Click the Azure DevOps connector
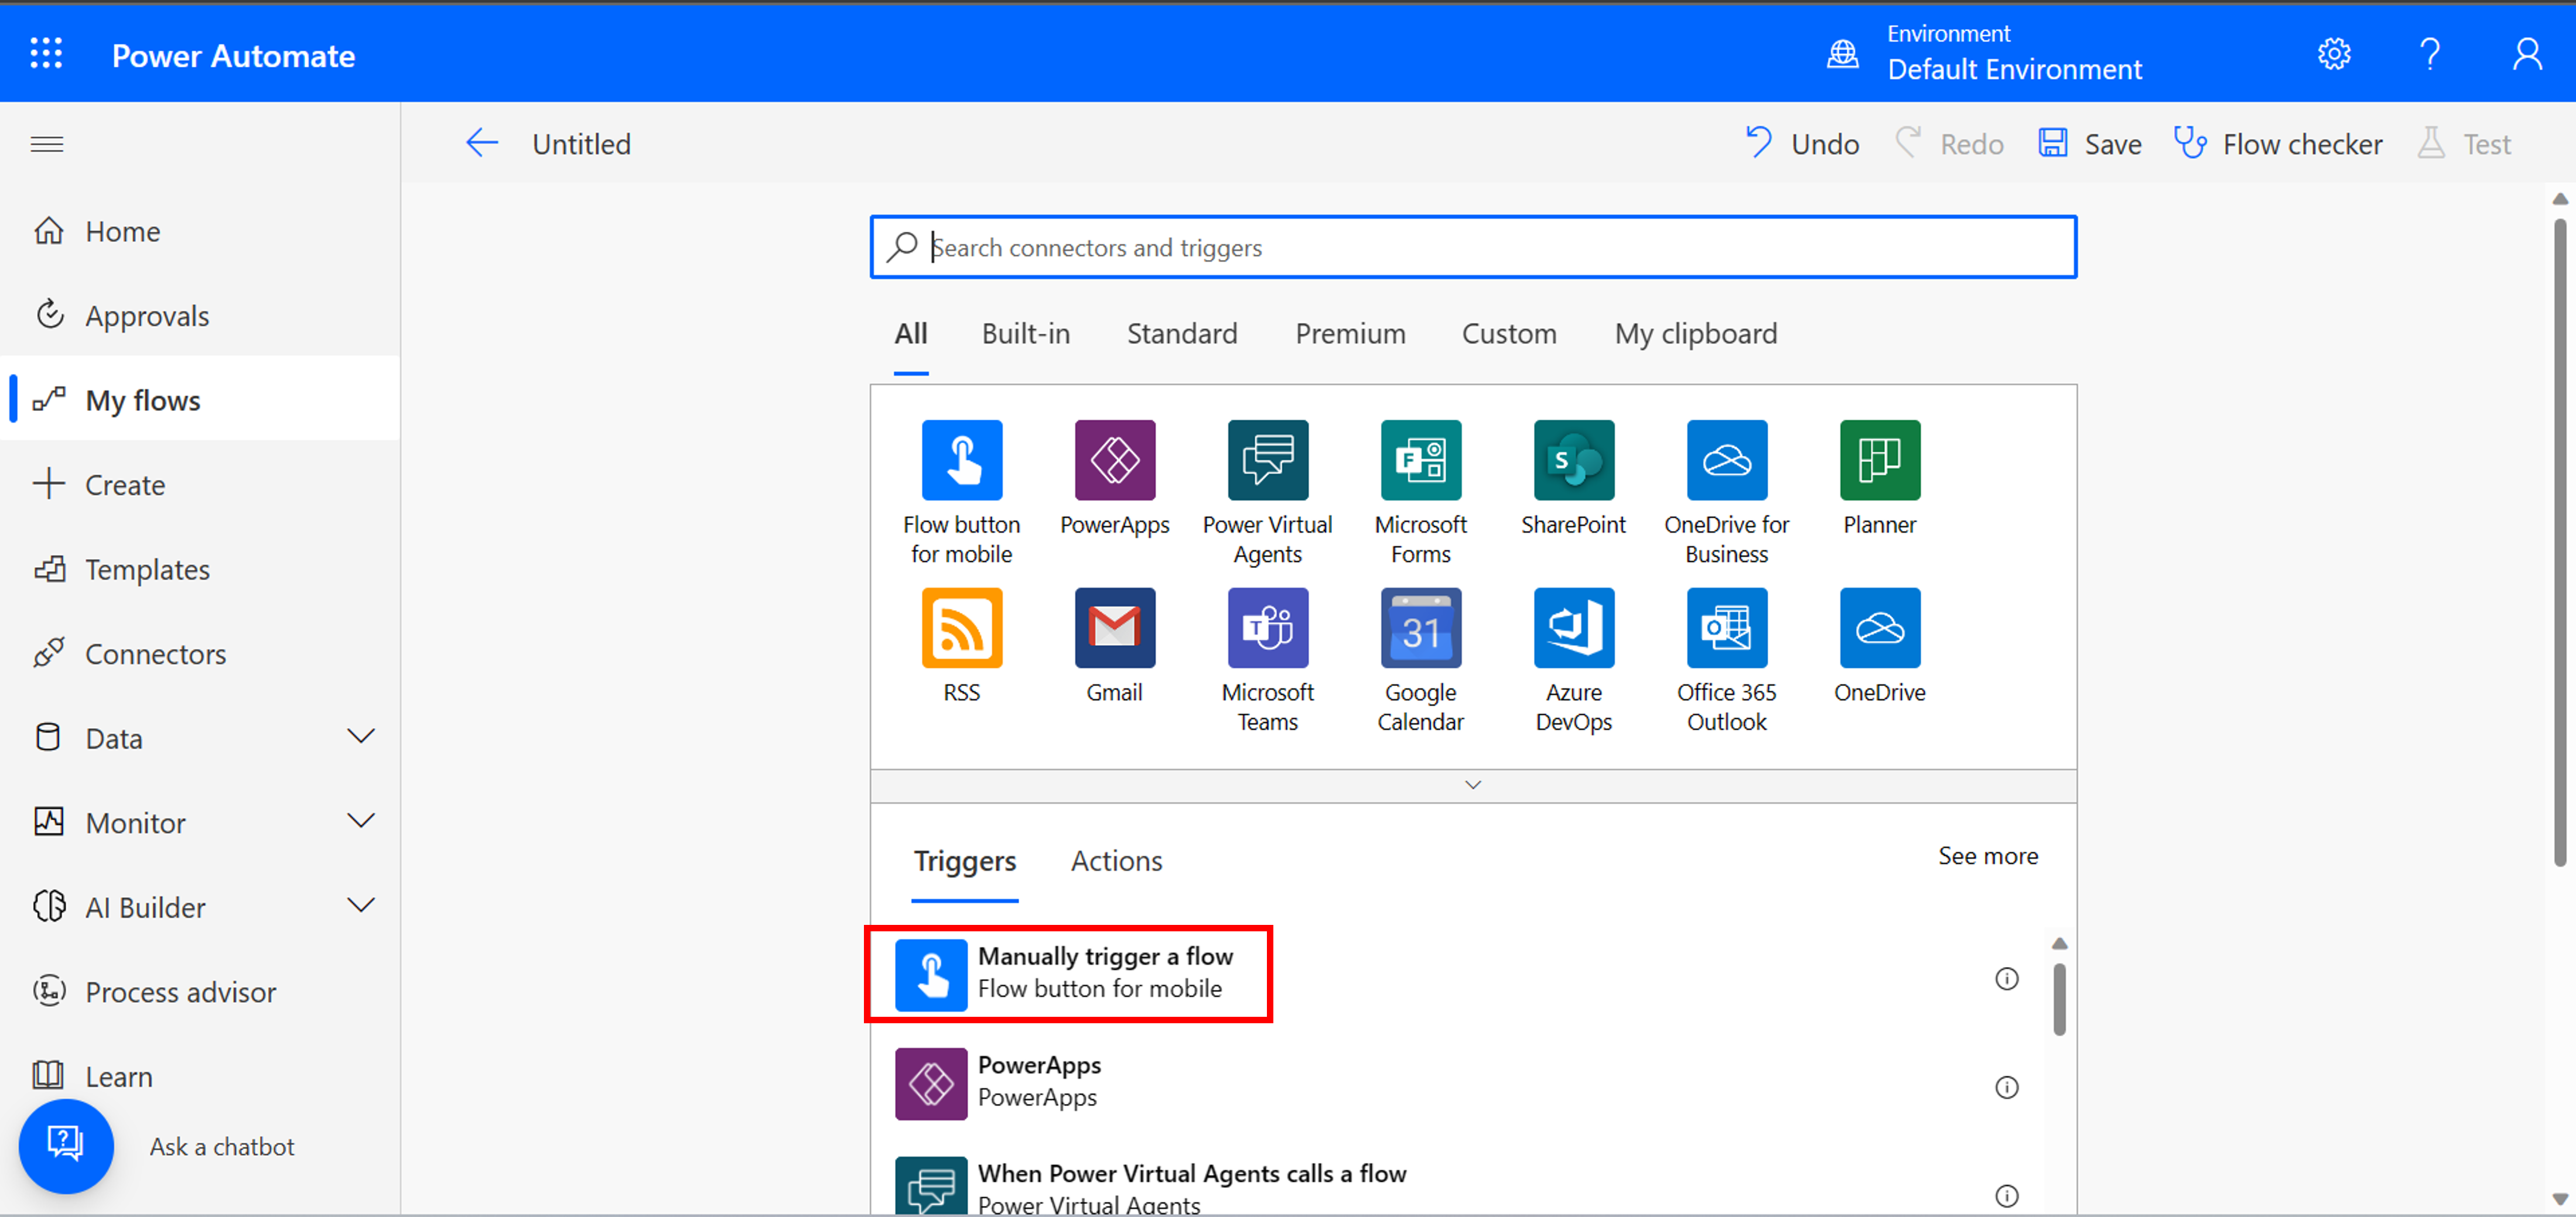The width and height of the screenshot is (2576, 1217). pyautogui.click(x=1573, y=628)
